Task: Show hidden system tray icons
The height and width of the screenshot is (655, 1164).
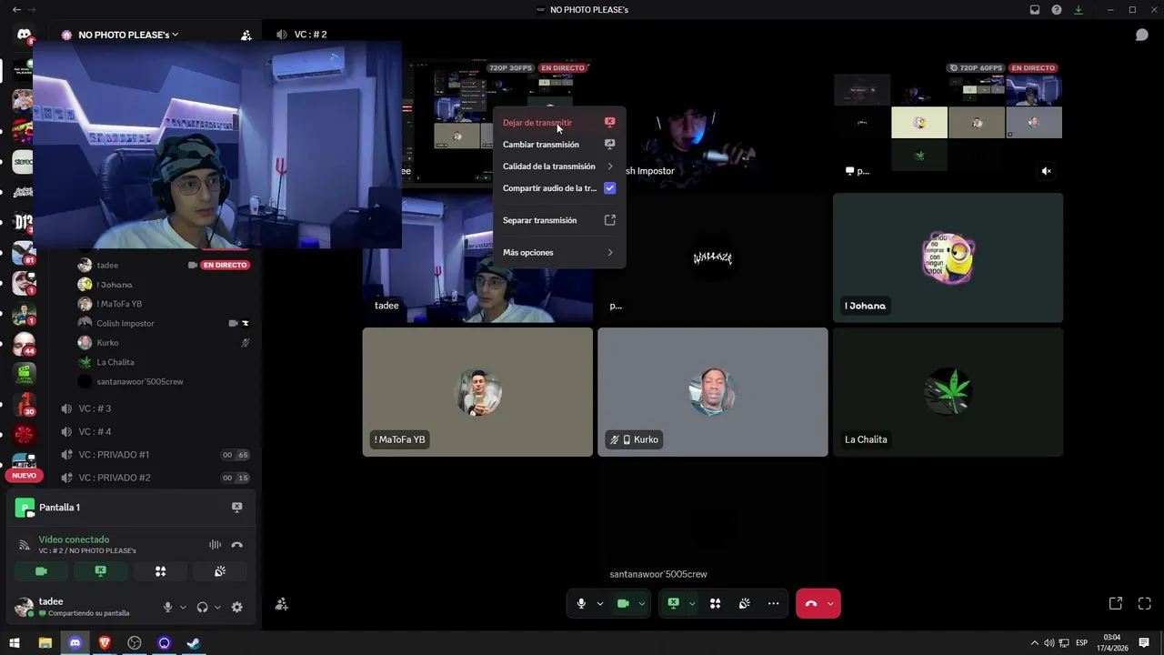Action: 1034,643
